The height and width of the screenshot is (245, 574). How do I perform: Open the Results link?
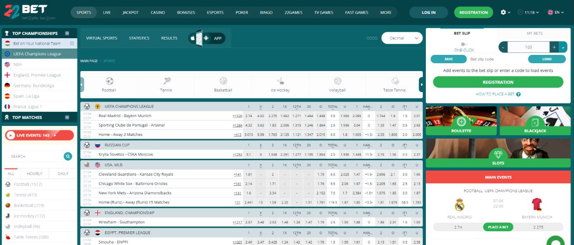169,38
